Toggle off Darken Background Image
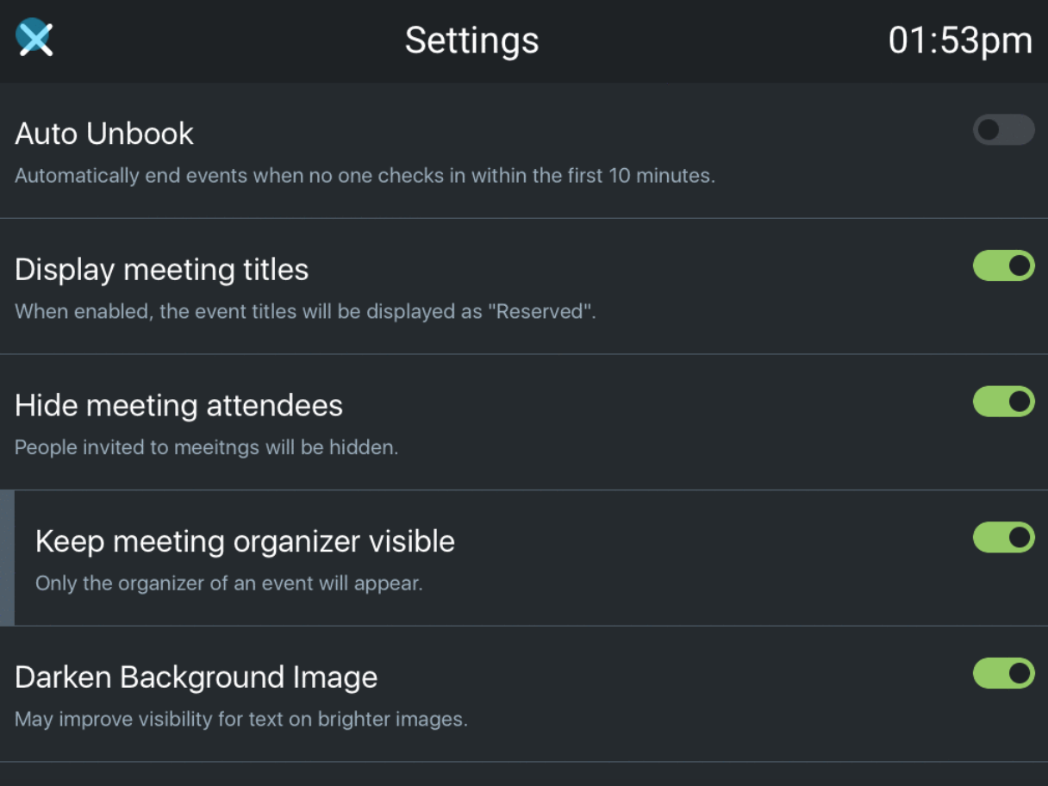Screen dimensions: 1048x786 click(x=1003, y=673)
